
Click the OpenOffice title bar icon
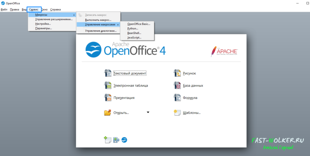coord(3,3)
